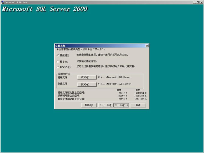Click the 程序文件驱动器上的空间 label

click(71, 93)
